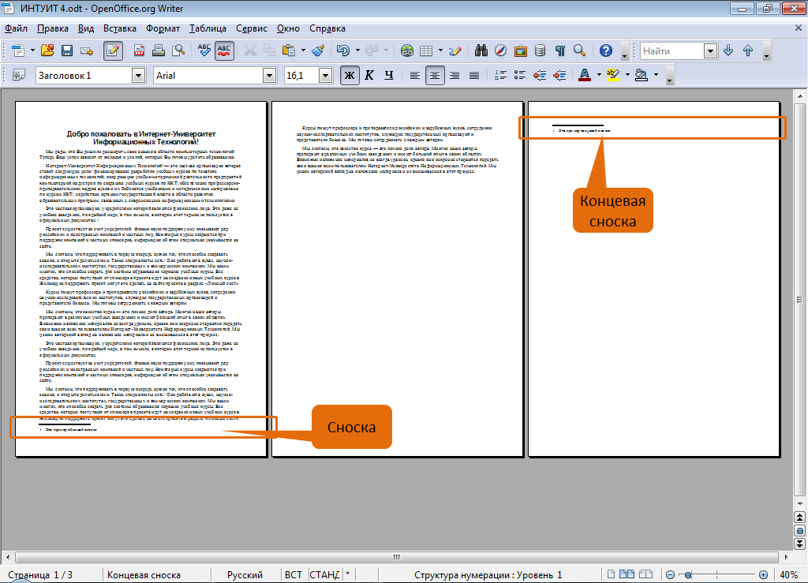Open the data sources

point(540,50)
